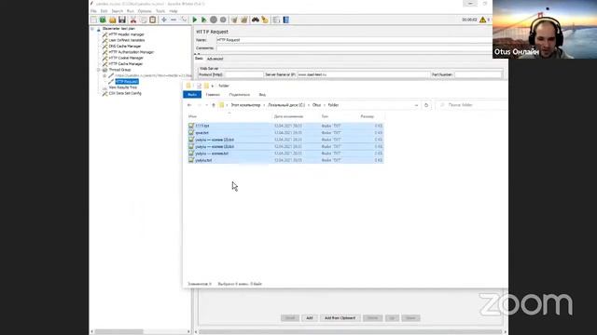Image resolution: width=597 pixels, height=335 pixels.
Task: Open the Файл tab in Explorer
Action: 192,95
